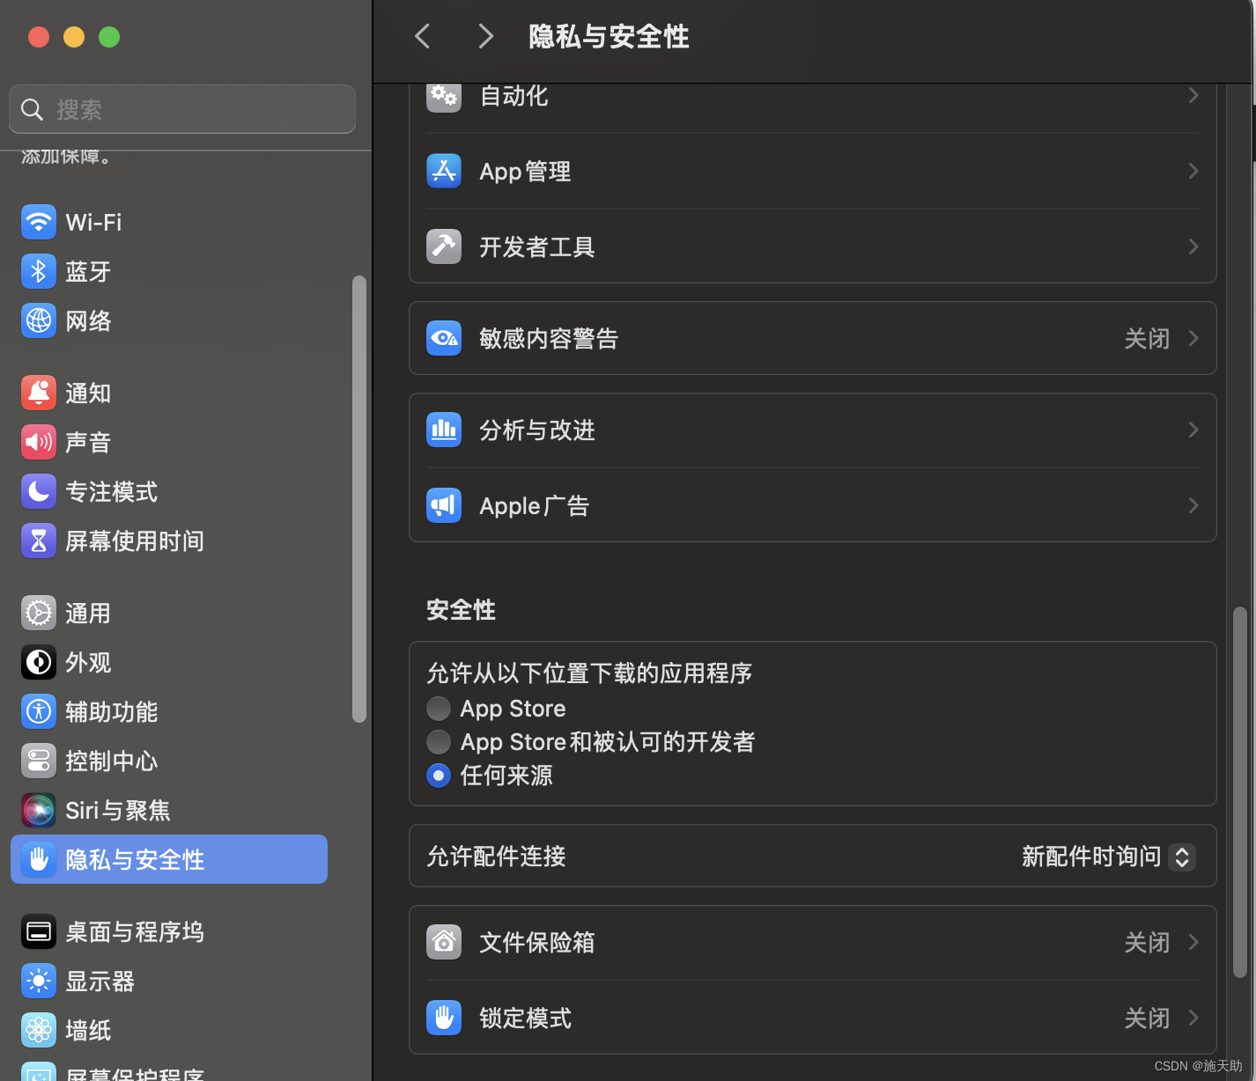Screen dimensions: 1256x1081
Task: Open the Wi-Fi settings icon
Action: pyautogui.click(x=39, y=222)
